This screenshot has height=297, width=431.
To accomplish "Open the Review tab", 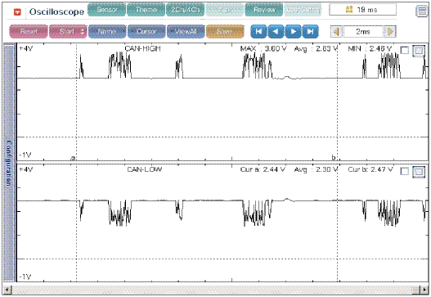I will click(264, 10).
